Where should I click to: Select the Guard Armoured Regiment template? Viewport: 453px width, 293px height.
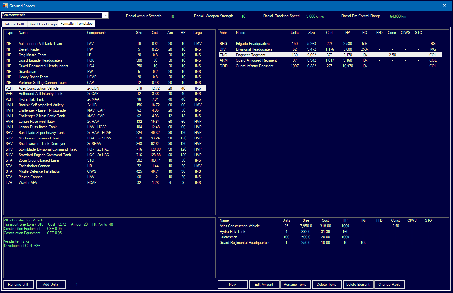pos(330,60)
